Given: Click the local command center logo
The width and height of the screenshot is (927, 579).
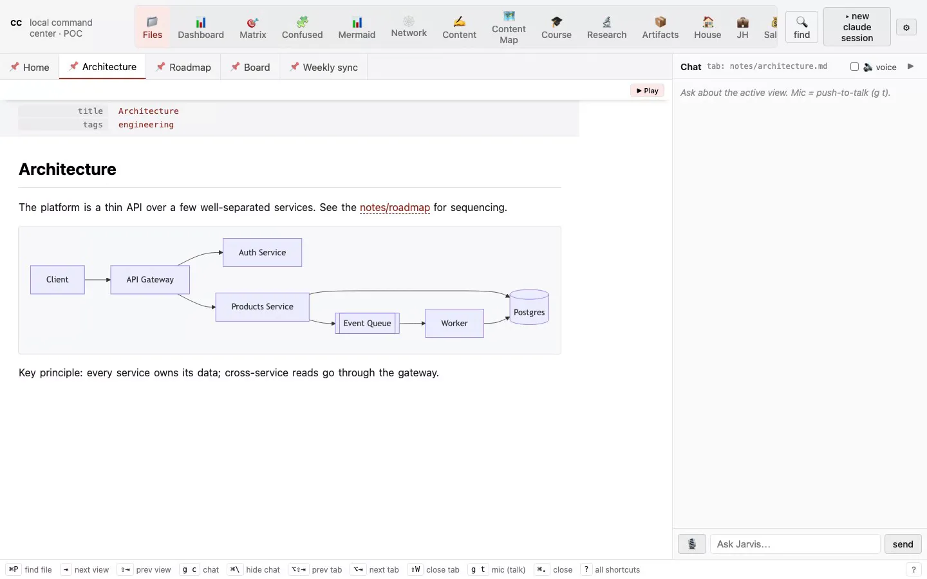Looking at the screenshot, I should pos(51,28).
